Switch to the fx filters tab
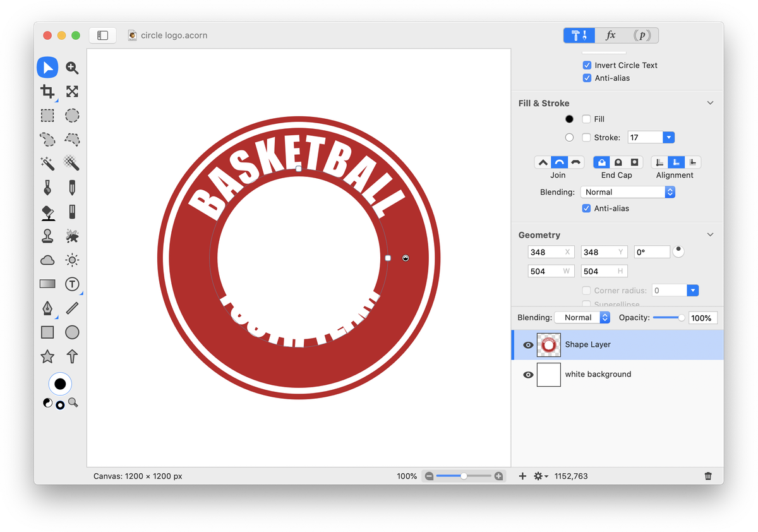Screen dimensions: 758x532 click(611, 35)
